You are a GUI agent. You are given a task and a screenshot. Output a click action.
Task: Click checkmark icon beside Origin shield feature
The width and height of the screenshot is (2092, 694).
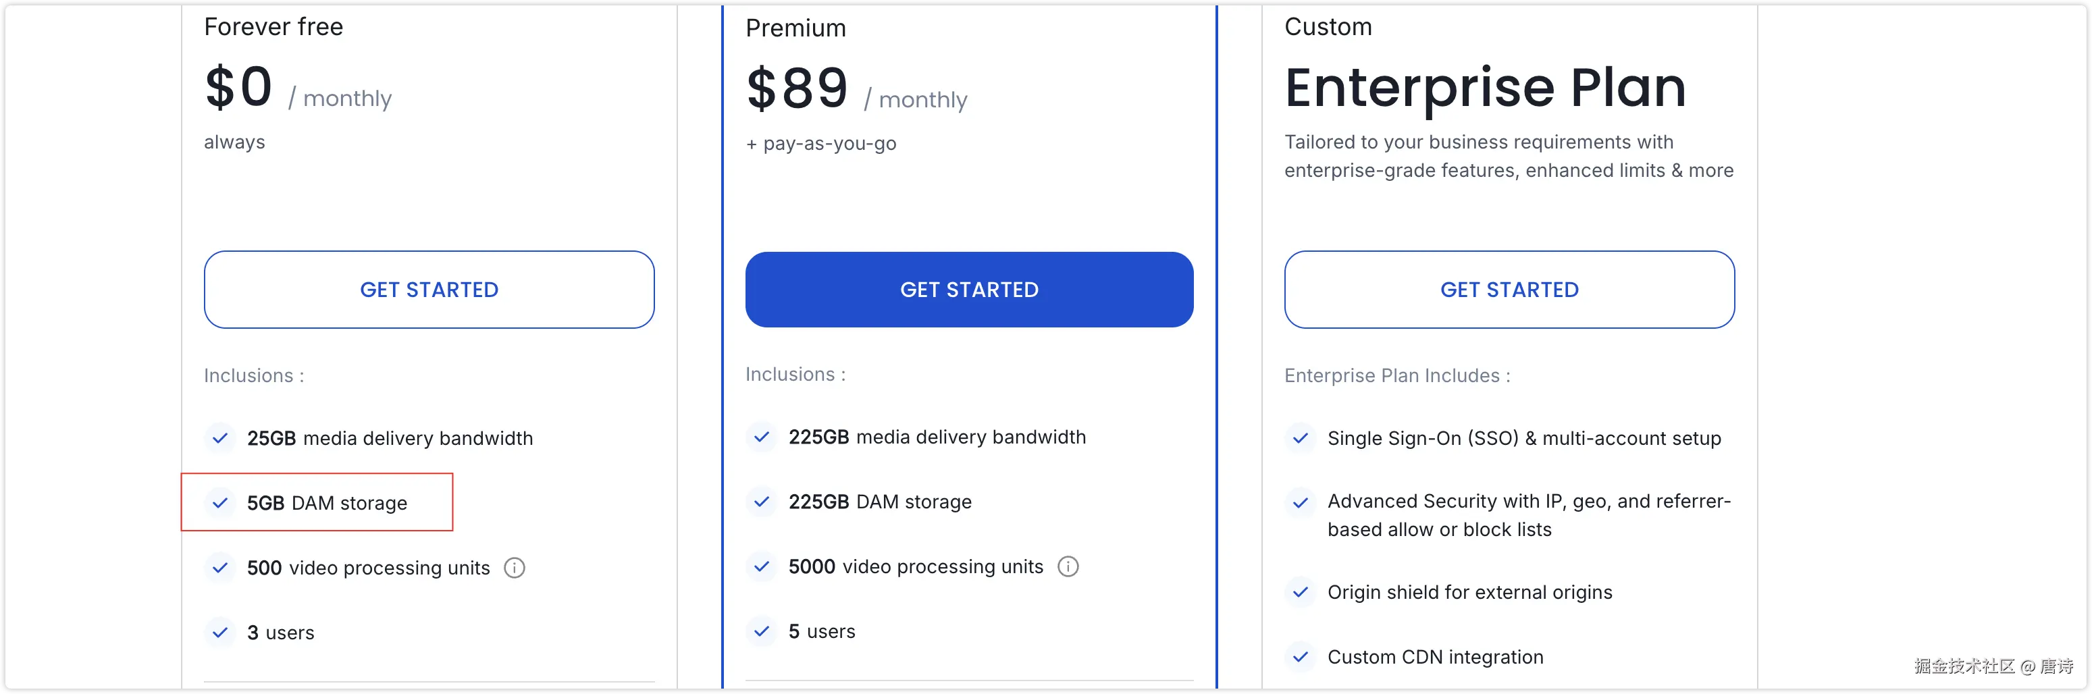(x=1300, y=592)
